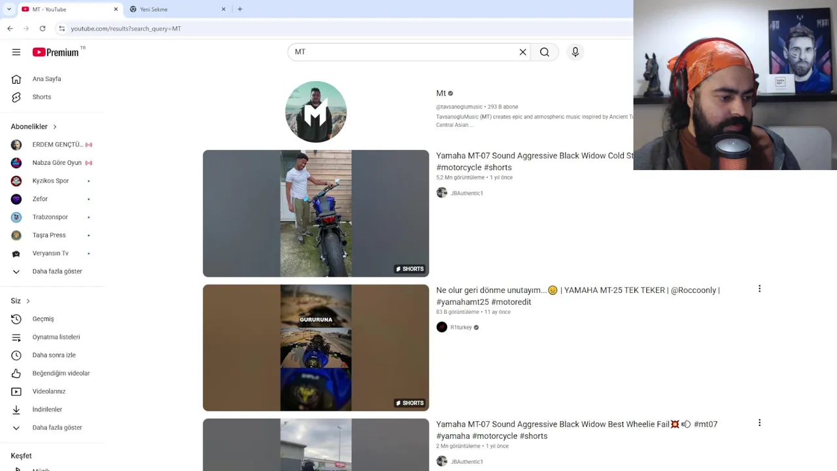
Task: Click @tavsanoglumusic channel handle
Action: [459, 107]
